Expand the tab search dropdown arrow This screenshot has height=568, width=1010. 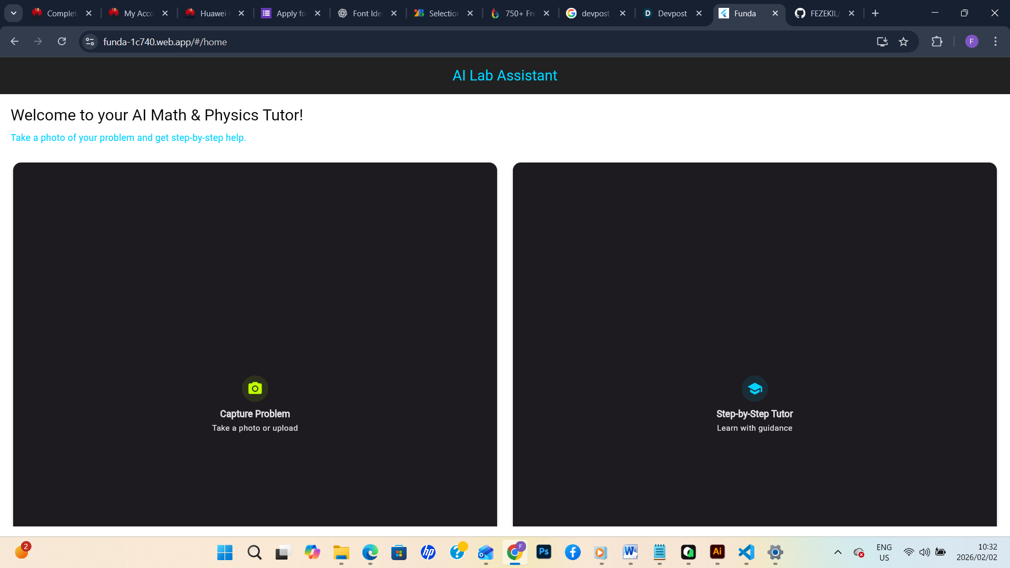(x=14, y=13)
